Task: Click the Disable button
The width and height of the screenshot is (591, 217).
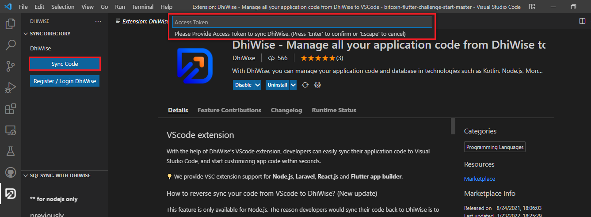Action: (x=243, y=85)
